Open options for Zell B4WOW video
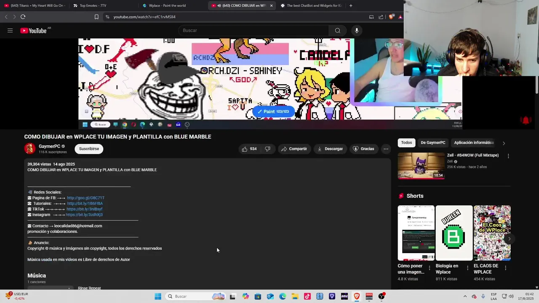The height and width of the screenshot is (303, 539). click(508, 156)
